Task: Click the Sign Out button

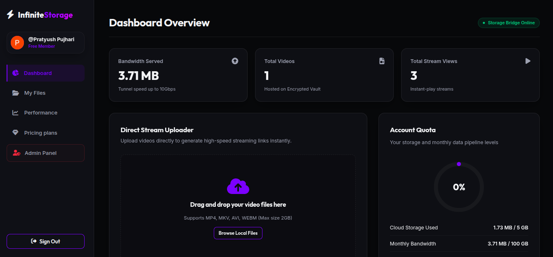Action: pos(46,241)
